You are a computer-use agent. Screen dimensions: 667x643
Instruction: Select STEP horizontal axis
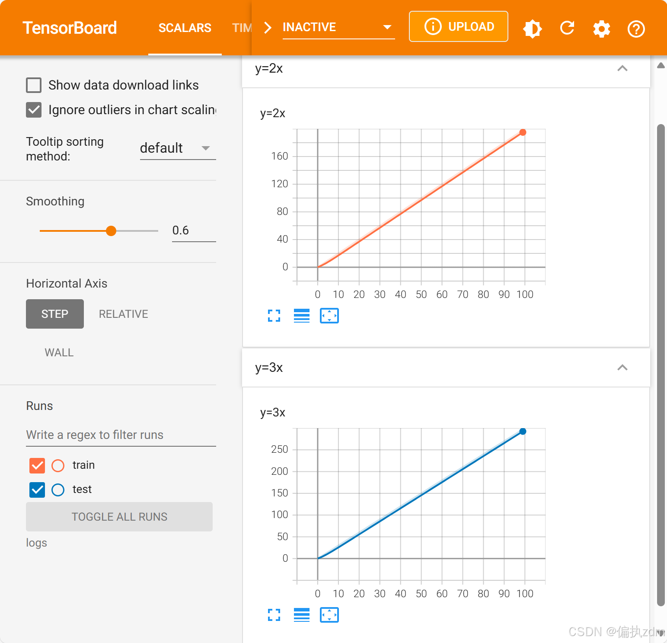(55, 314)
